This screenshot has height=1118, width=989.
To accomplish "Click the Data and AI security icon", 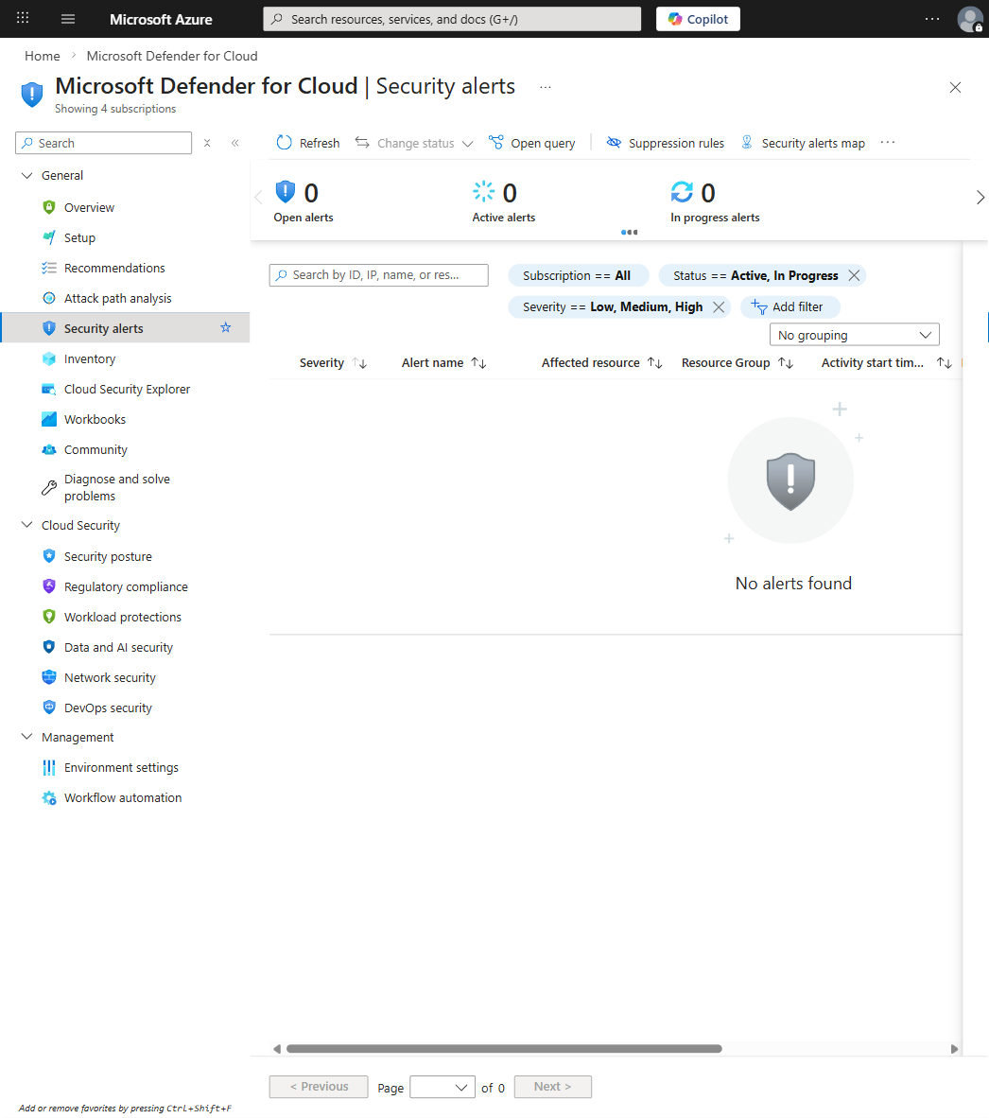I will click(49, 647).
